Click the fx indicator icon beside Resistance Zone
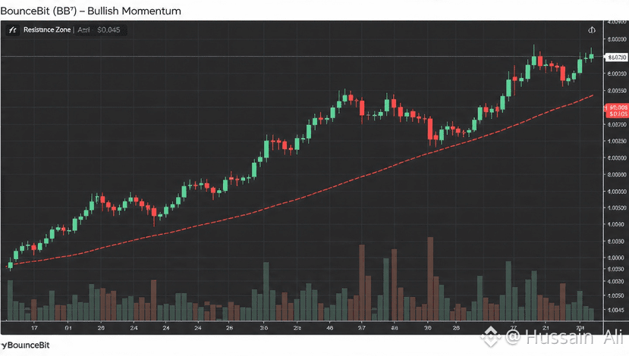Viewport: 629px width, 356px height. click(12, 30)
